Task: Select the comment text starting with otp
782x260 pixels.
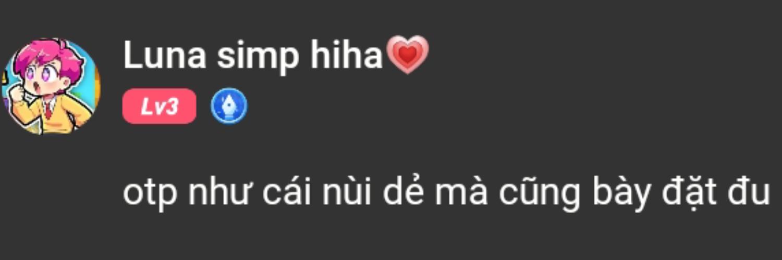Action: tap(446, 192)
